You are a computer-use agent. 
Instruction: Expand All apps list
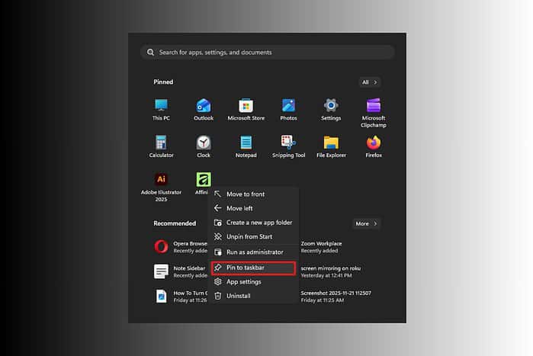tap(370, 82)
